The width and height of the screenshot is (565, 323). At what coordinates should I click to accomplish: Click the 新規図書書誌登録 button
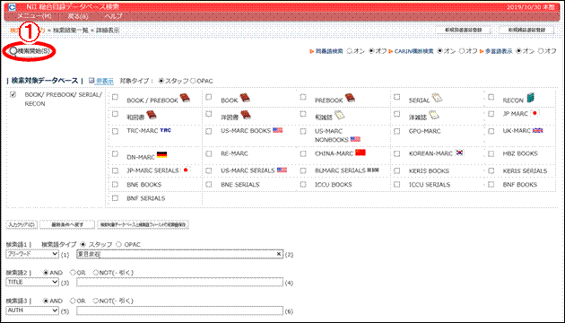463,30
